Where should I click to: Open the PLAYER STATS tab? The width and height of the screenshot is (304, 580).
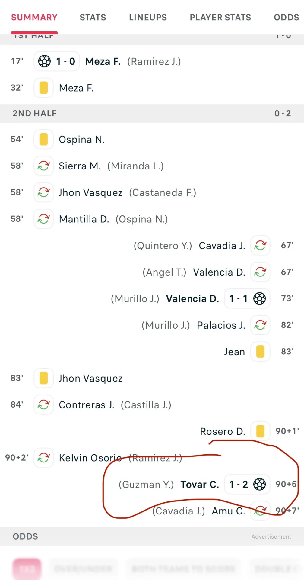coord(220,18)
